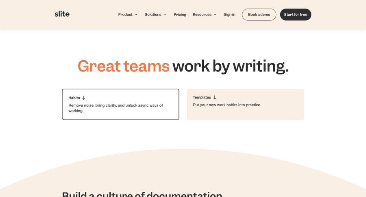Expand the Product menu chevron
Screen dimensions: 366x197
tap(136, 15)
